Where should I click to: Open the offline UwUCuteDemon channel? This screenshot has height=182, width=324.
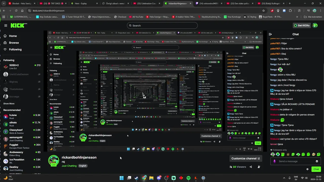(22, 74)
